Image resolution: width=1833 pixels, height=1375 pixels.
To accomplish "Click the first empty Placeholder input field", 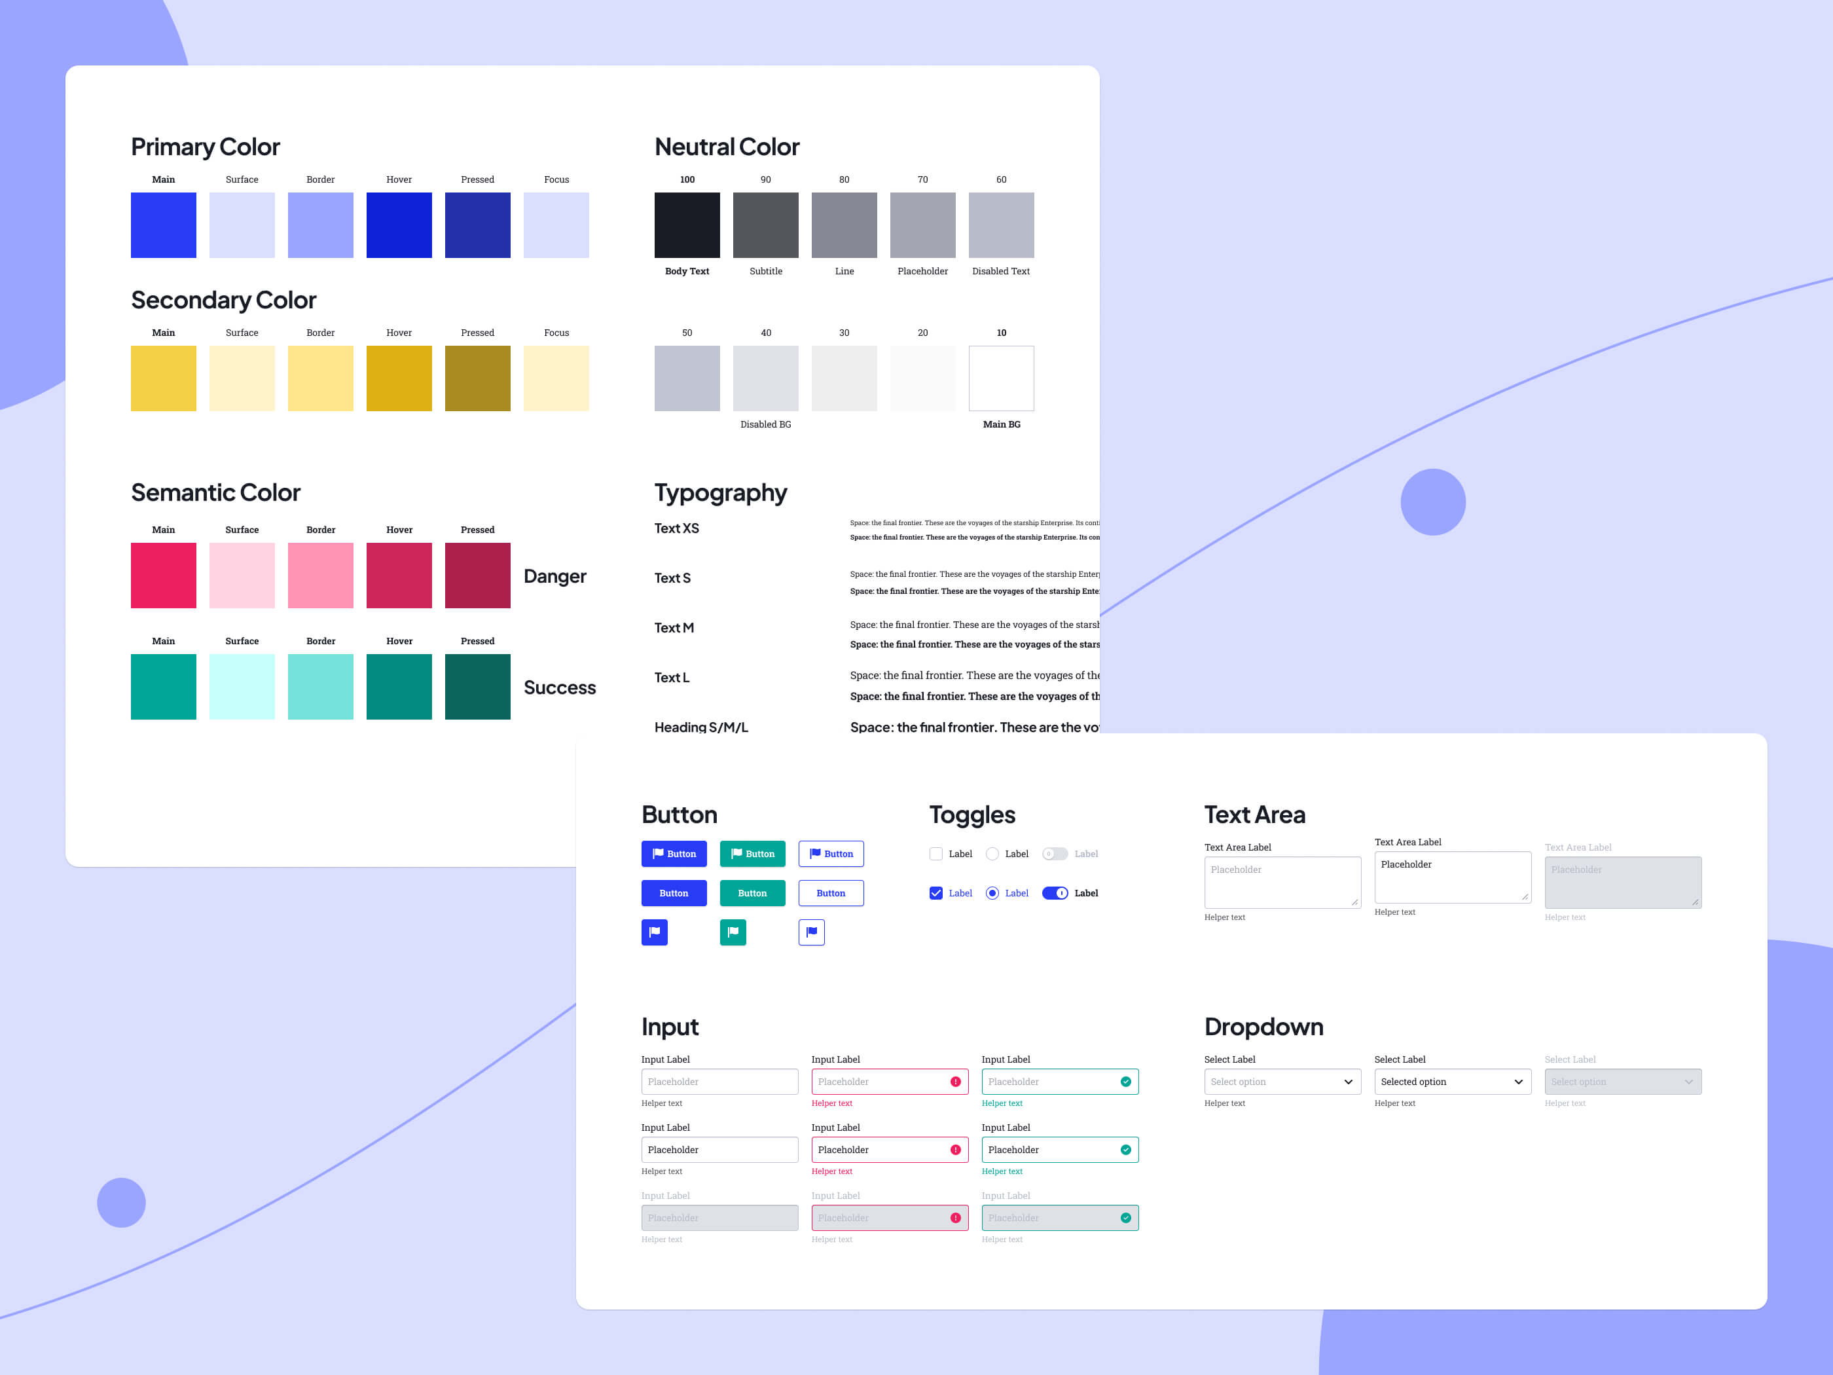I will (718, 1082).
